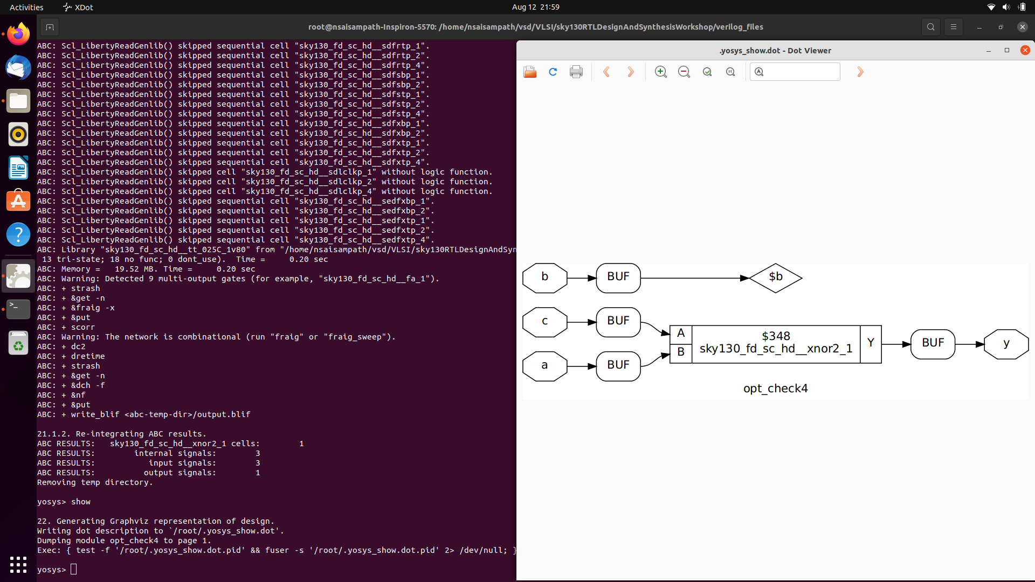Open XDot application menu in top bar
This screenshot has height=582, width=1035.
[79, 7]
